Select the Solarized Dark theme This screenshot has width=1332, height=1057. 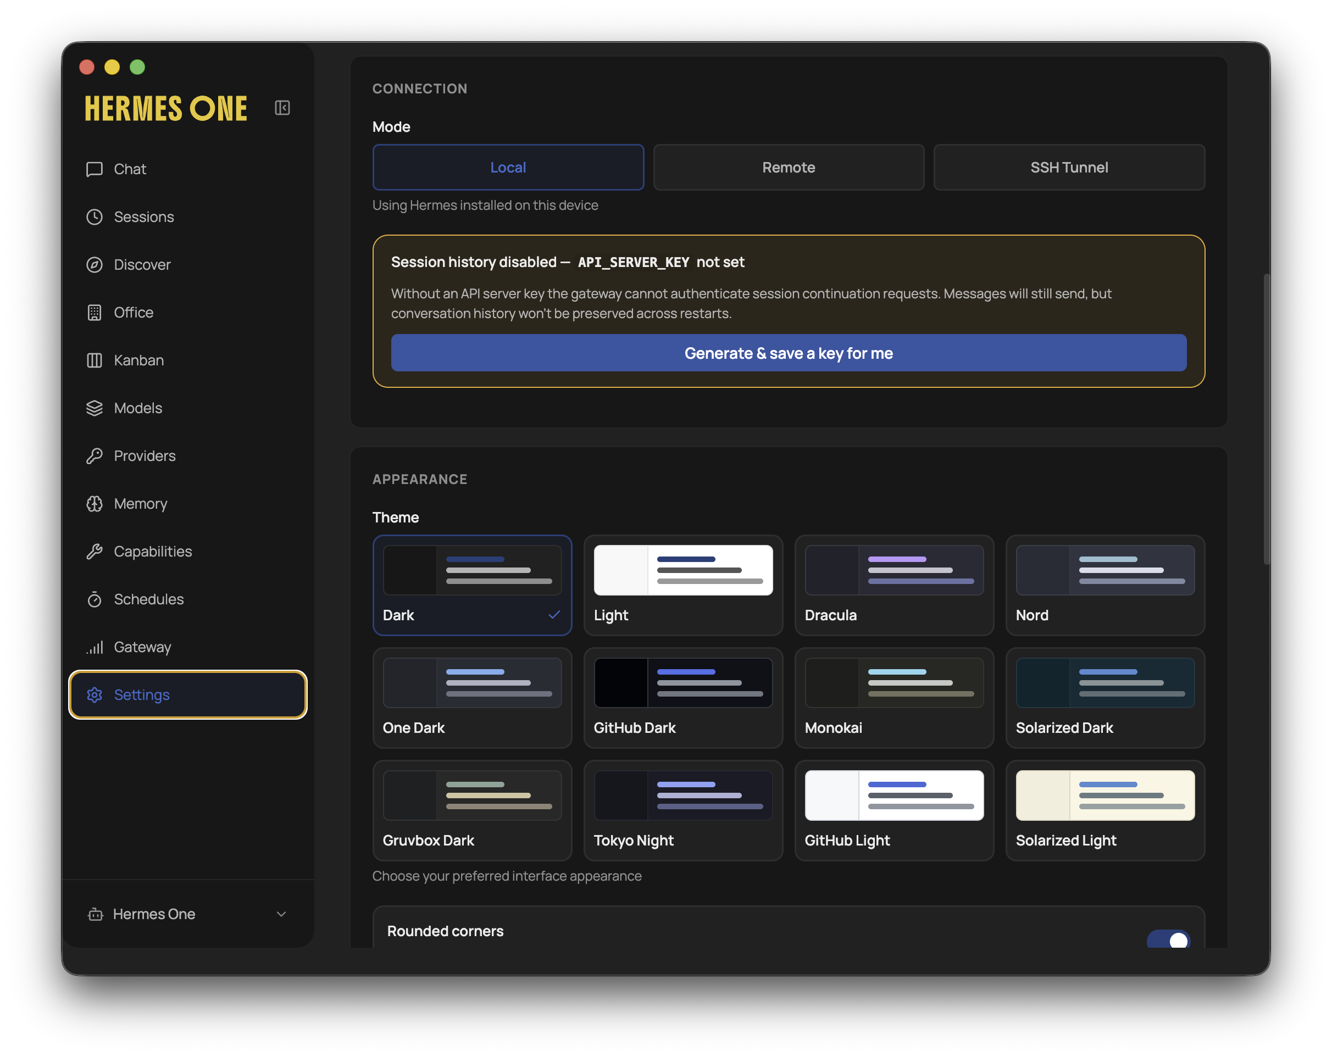click(x=1105, y=698)
